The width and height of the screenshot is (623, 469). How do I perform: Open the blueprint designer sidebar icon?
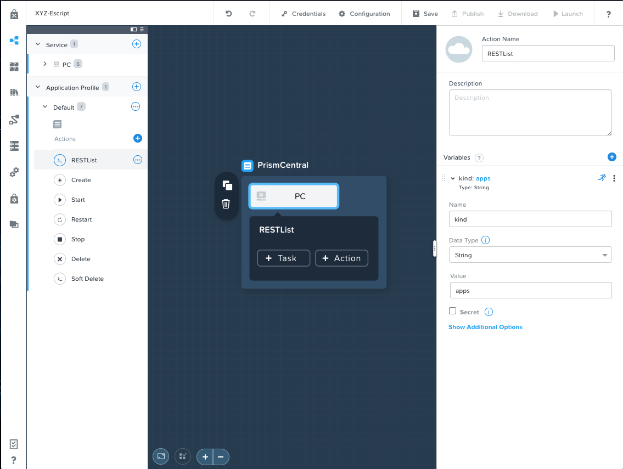[14, 40]
